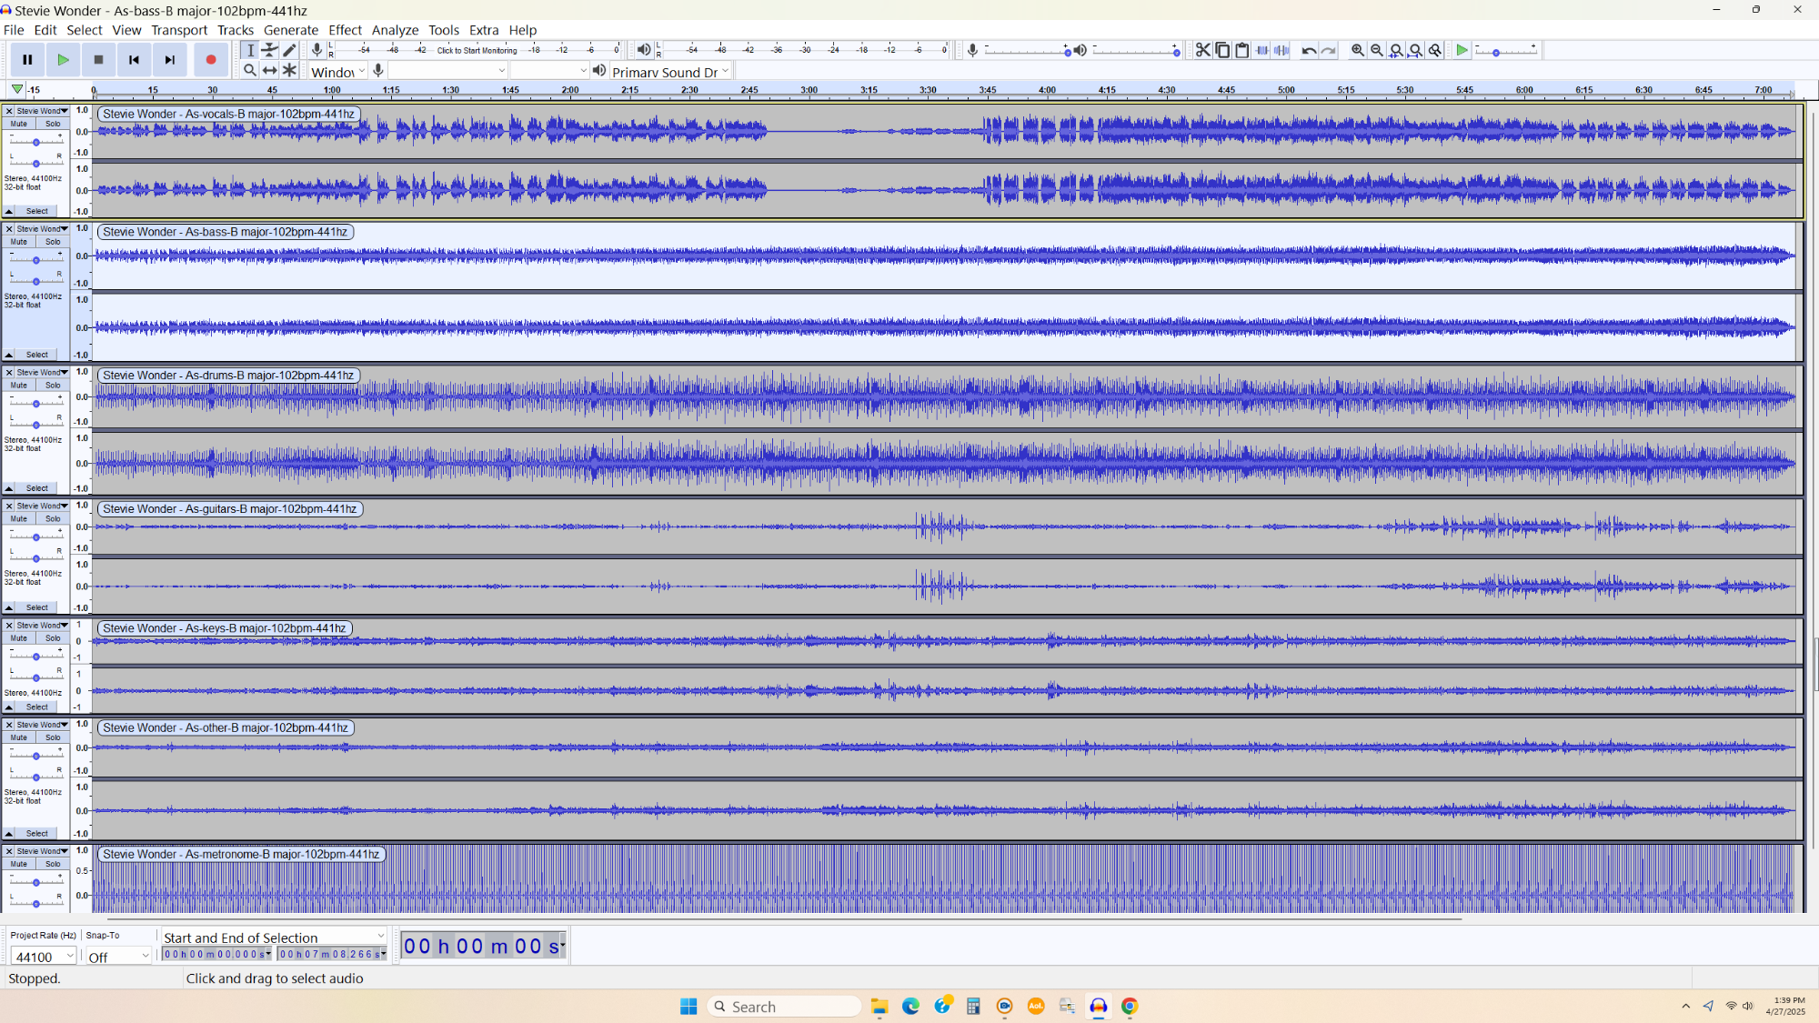Collapse the As-bass track with arrow

(x=9, y=355)
